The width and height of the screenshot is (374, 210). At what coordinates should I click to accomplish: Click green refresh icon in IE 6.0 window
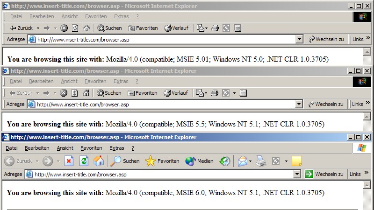(x=84, y=161)
